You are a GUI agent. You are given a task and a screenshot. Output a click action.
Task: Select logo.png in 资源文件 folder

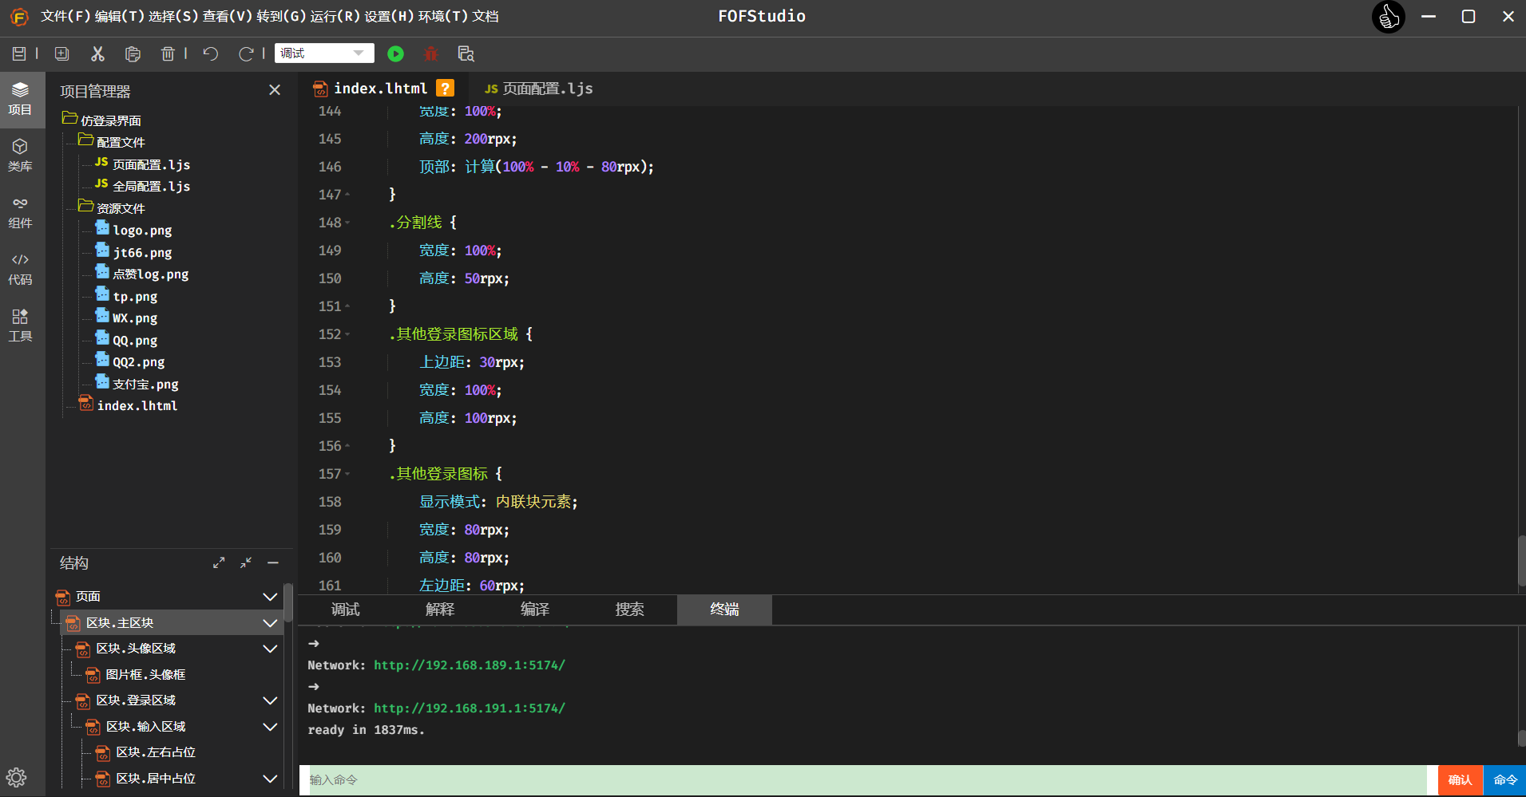coord(142,230)
